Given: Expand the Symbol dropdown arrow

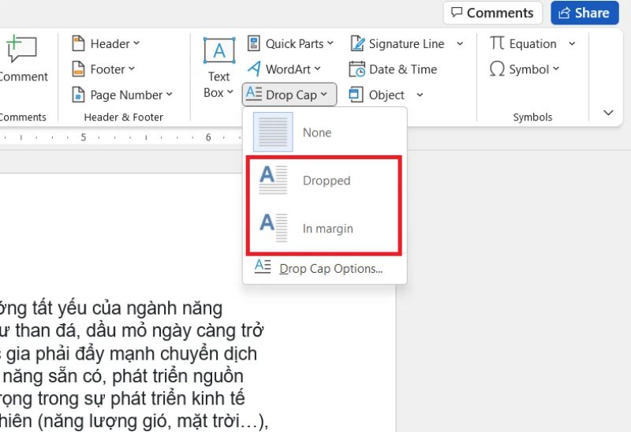Looking at the screenshot, I should tap(556, 69).
